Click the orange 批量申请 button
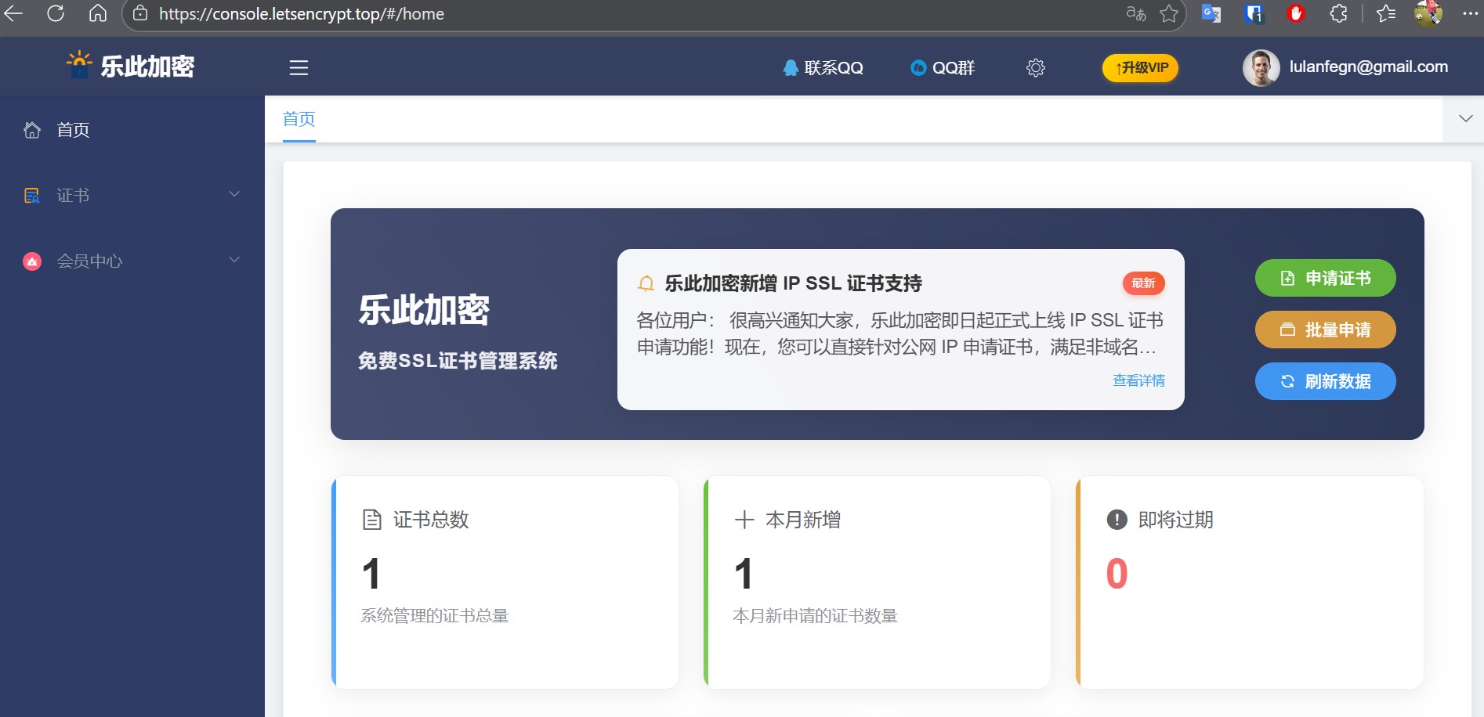The width and height of the screenshot is (1484, 717). [1325, 330]
